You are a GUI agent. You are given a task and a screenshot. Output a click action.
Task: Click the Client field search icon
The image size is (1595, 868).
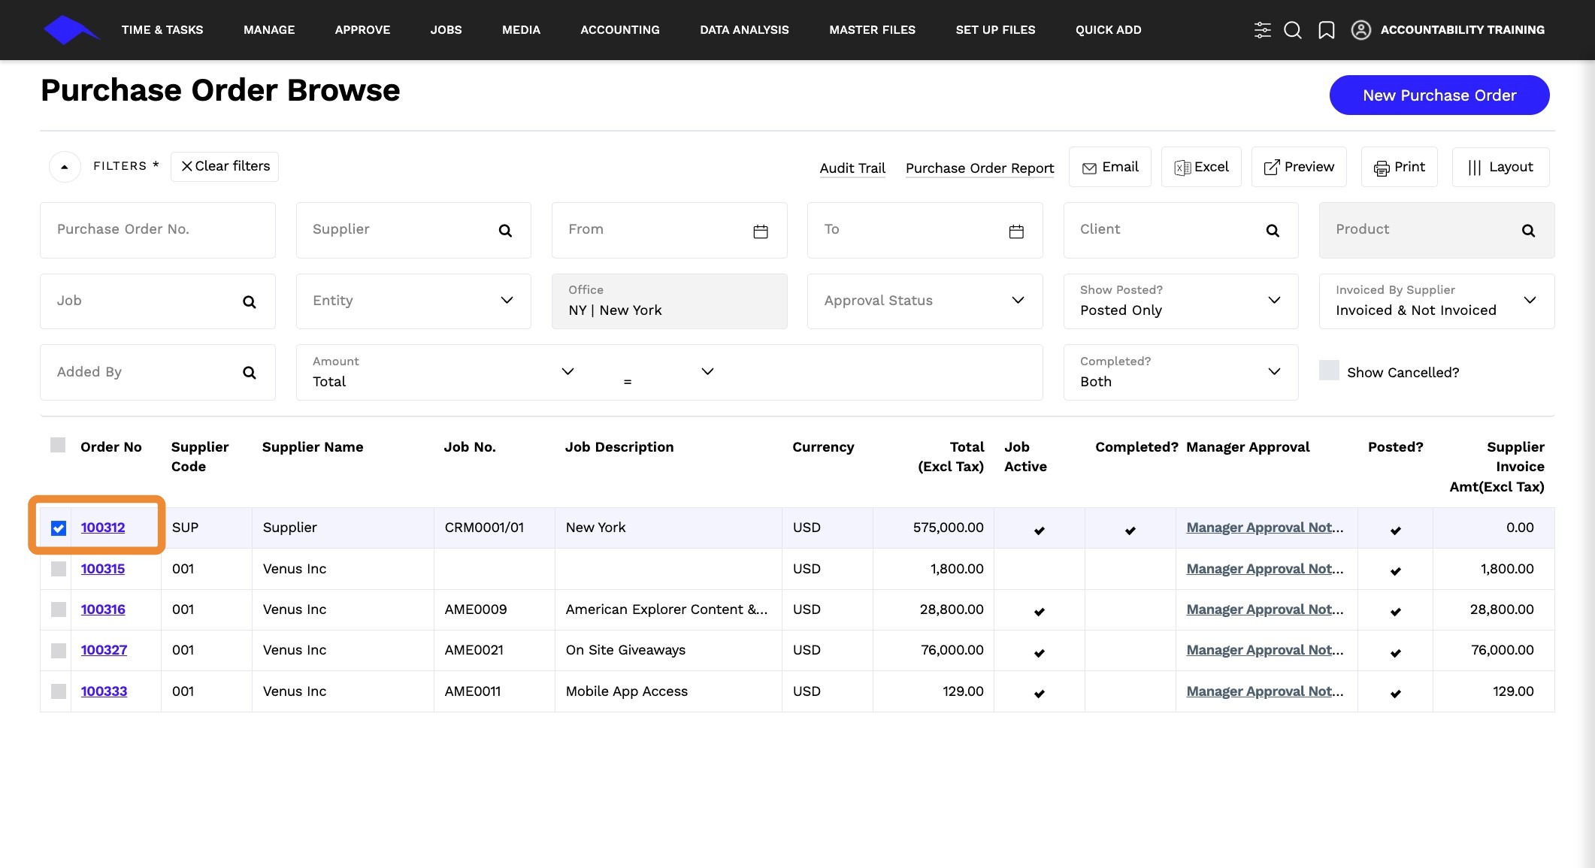1273,231
